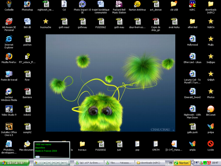Open the clé USB folder icon
The image size is (221, 166).
coord(174,4)
